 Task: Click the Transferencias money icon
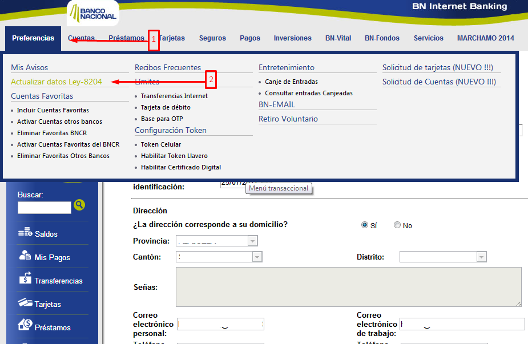coord(25,278)
